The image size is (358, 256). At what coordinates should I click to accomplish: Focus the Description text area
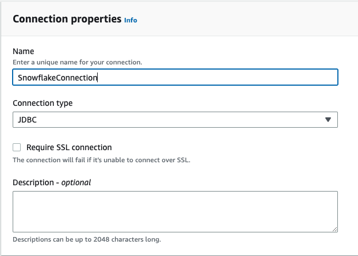click(x=175, y=211)
